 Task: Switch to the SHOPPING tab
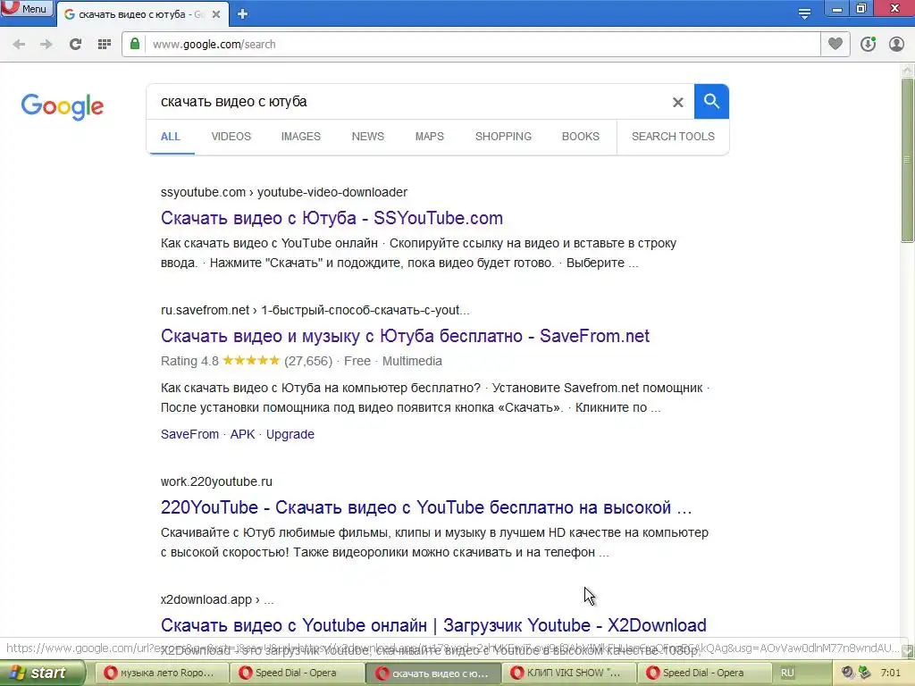click(503, 137)
